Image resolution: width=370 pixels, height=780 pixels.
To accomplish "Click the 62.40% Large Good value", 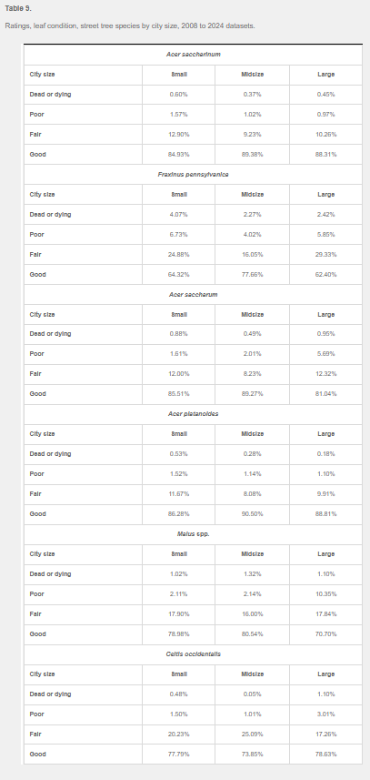I will click(x=325, y=275).
